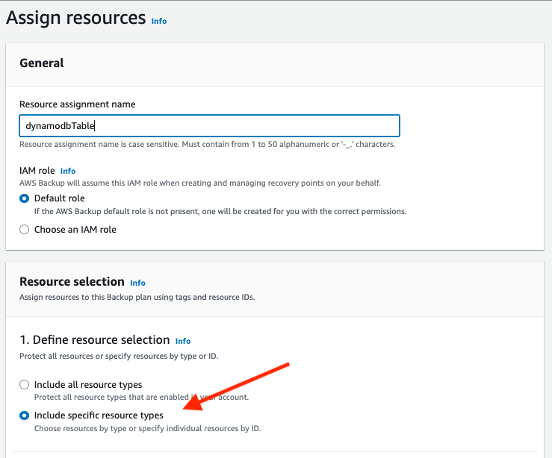Click the General section heading
This screenshot has width=552, height=458.
pos(42,63)
